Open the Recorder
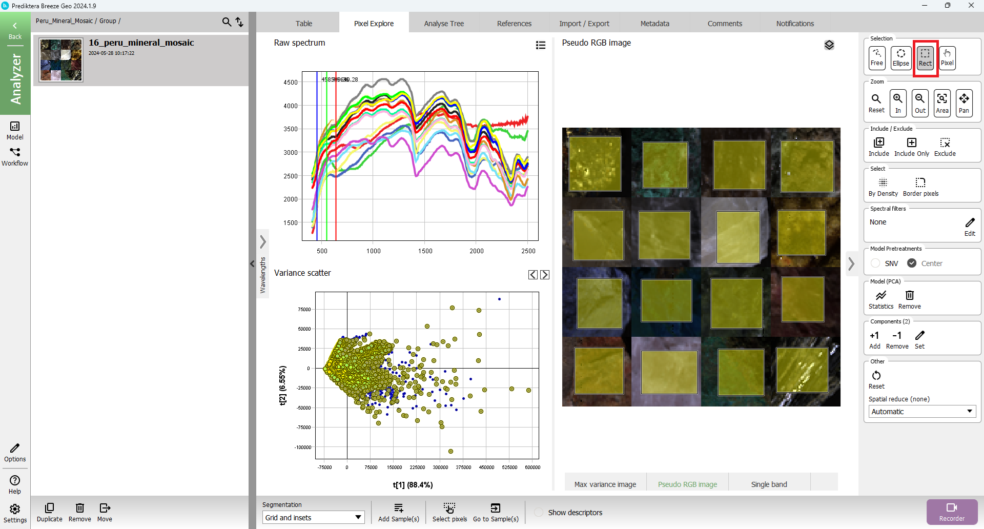 click(x=952, y=512)
